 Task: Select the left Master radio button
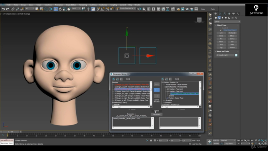point(129,109)
